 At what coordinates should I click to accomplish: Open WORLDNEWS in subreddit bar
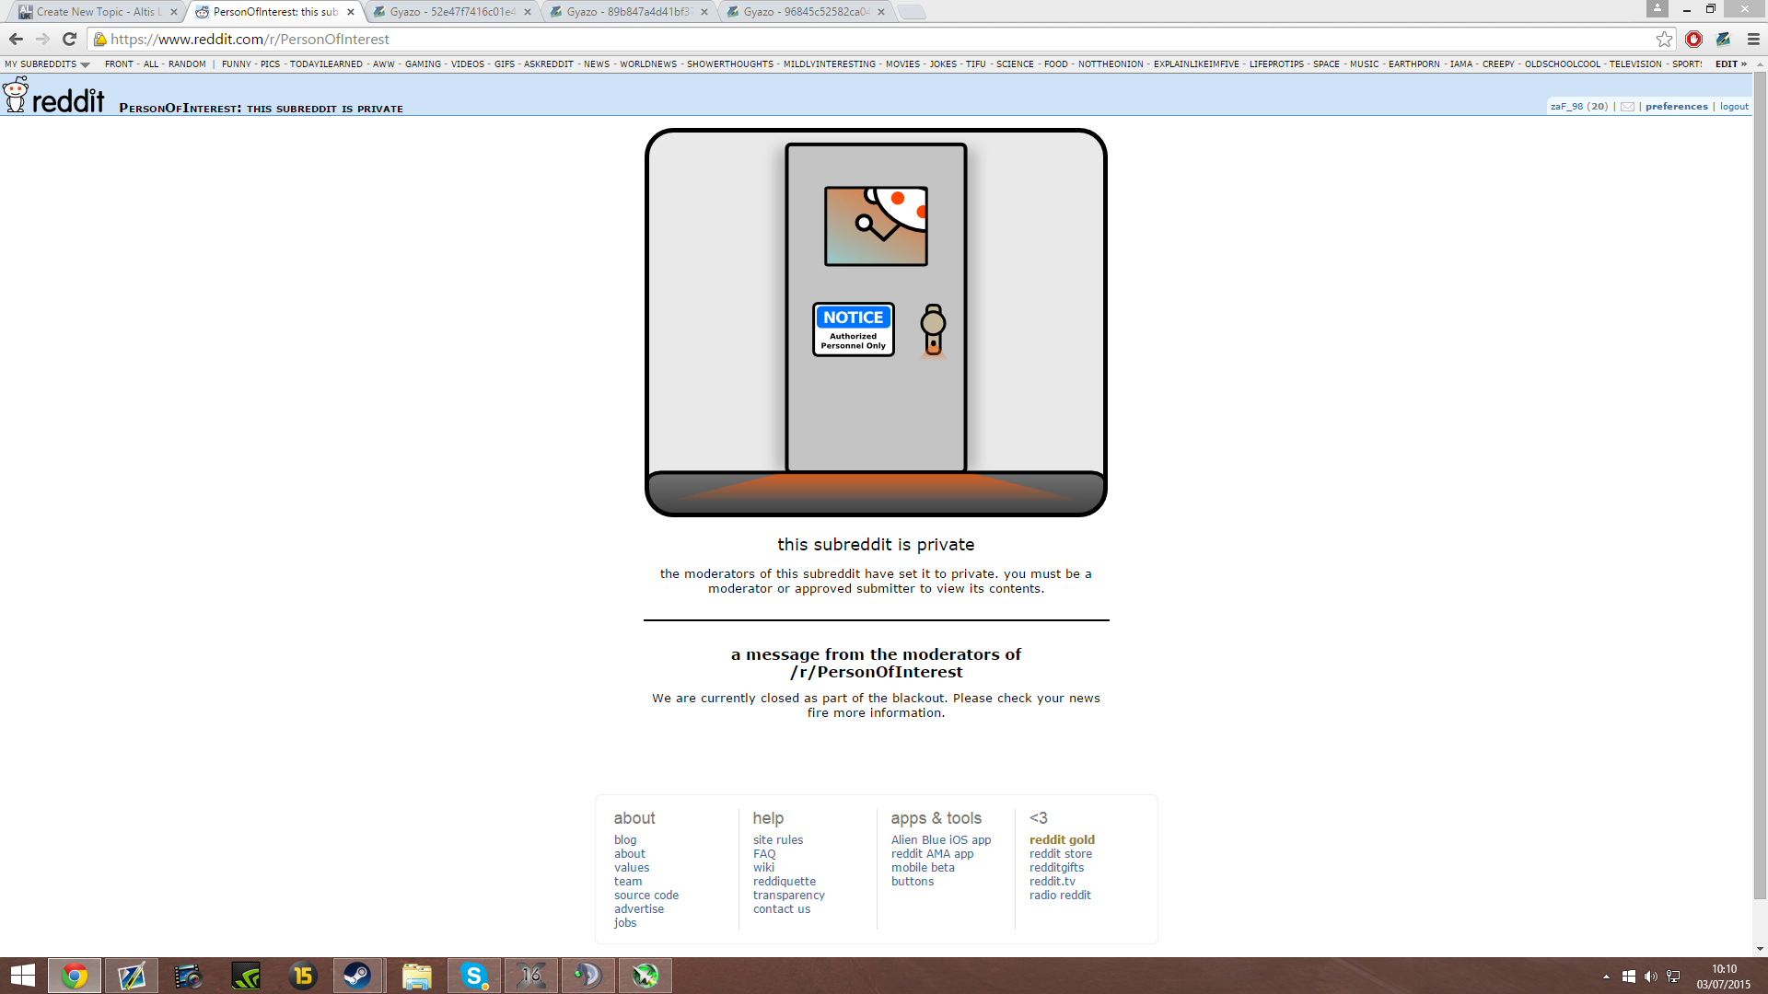click(648, 64)
